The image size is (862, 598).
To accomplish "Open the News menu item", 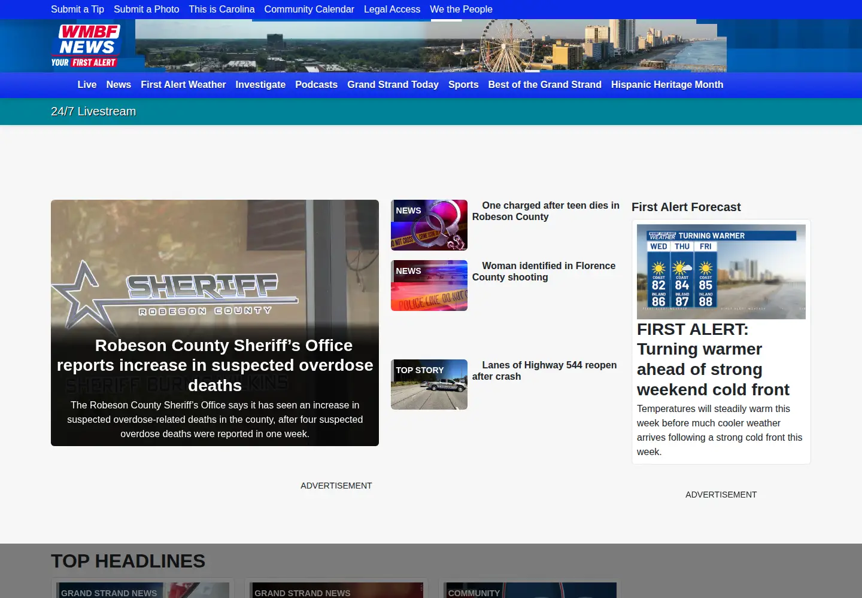I will pos(119,85).
